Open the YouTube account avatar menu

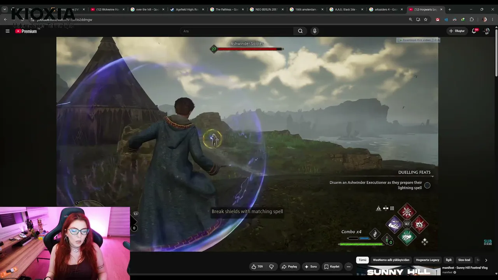click(x=486, y=31)
